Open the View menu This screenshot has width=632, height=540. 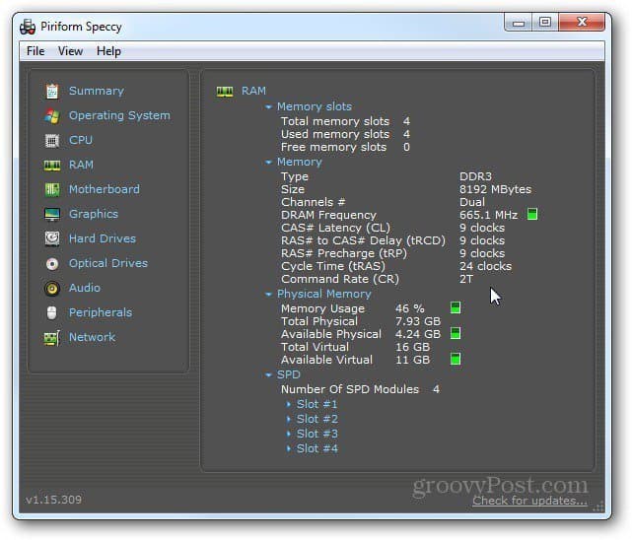[x=70, y=51]
